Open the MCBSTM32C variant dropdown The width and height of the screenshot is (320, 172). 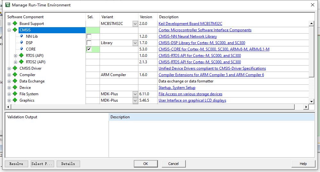pos(135,24)
